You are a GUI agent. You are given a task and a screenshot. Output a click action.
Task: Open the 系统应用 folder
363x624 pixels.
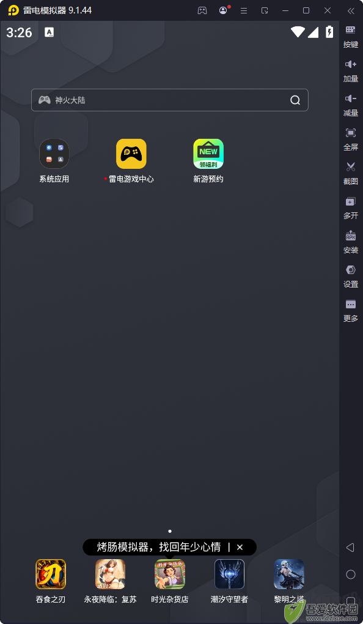point(54,161)
